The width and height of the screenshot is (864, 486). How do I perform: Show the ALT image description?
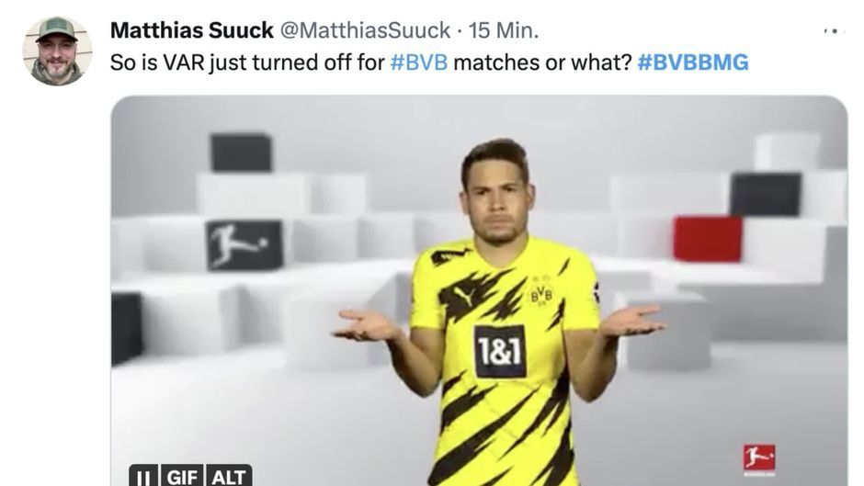click(228, 477)
